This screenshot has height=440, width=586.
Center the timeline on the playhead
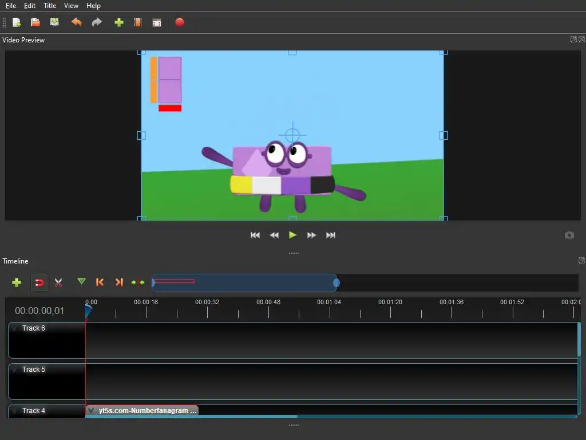pyautogui.click(x=138, y=282)
